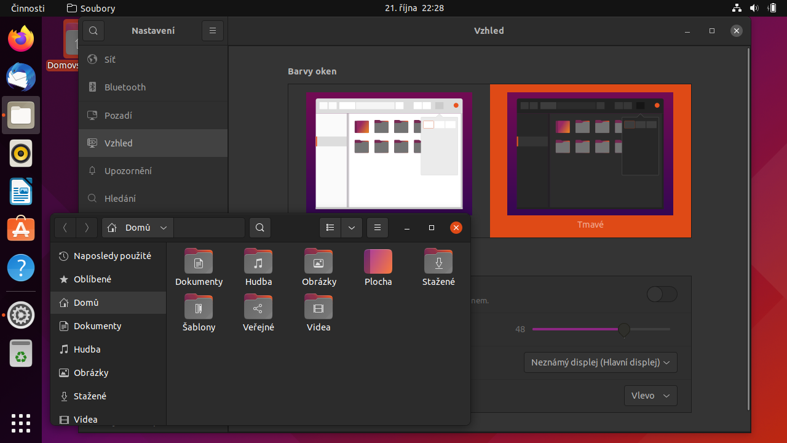787x443 pixels.
Task: Open LibreOffice Writer from the dock
Action: [x=20, y=191]
